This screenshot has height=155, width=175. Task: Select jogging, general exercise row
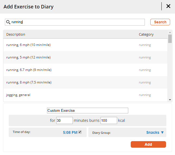[18, 95]
